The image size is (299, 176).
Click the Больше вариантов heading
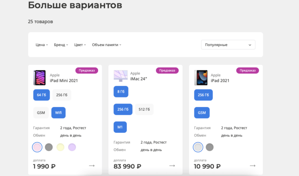click(x=75, y=5)
